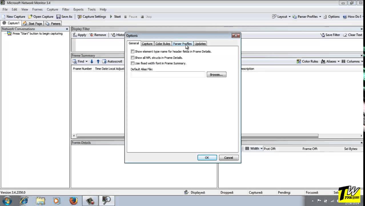Click Clear Text in Display Filter pane
The width and height of the screenshot is (365, 206).
[352, 35]
